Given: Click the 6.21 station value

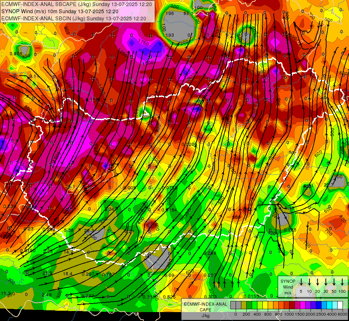Looking at the screenshot, I should click(129, 231).
